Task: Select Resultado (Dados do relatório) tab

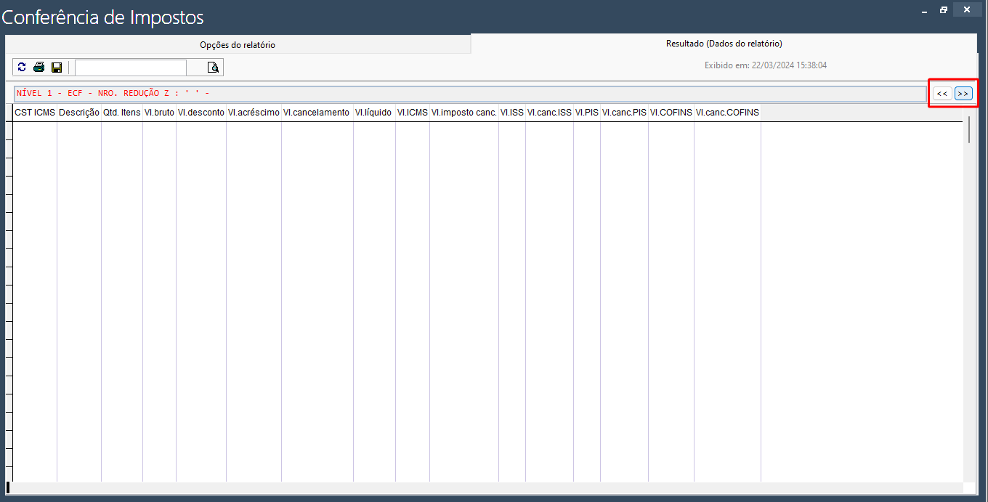Action: (x=724, y=44)
